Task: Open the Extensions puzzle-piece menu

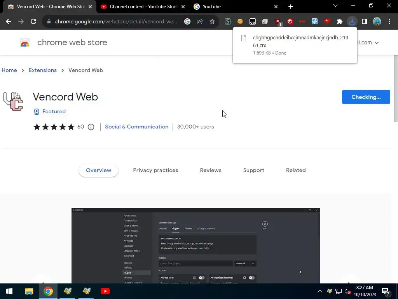Action: tap(340, 22)
